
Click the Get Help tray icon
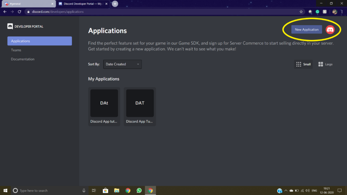[x=280, y=191]
